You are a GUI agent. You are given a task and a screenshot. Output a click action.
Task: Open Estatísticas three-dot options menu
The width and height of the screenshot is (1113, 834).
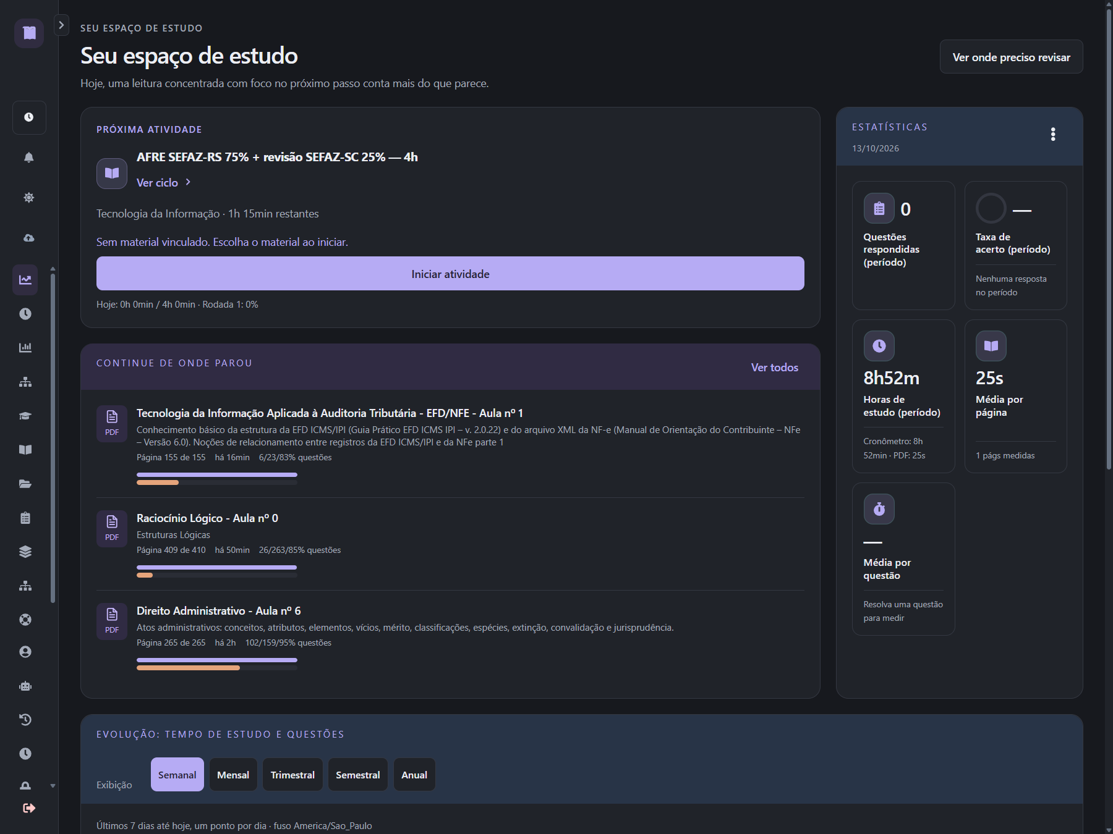1053,135
